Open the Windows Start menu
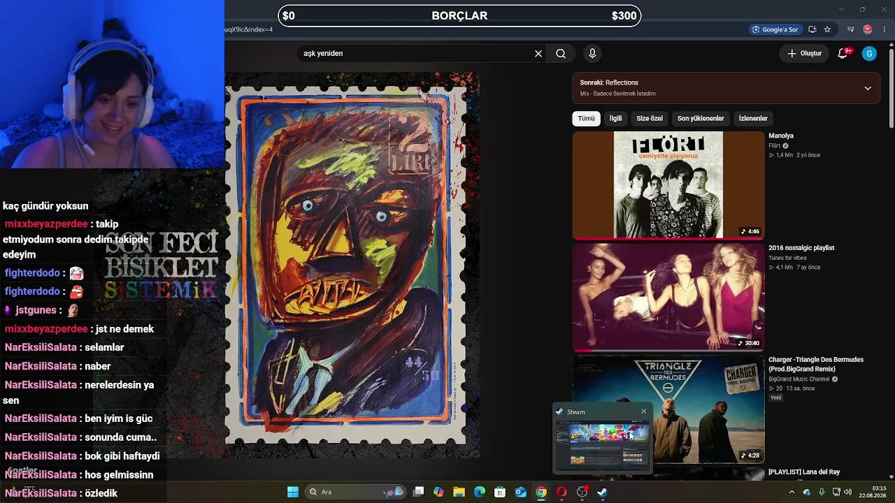895x503 pixels. pos(293,492)
